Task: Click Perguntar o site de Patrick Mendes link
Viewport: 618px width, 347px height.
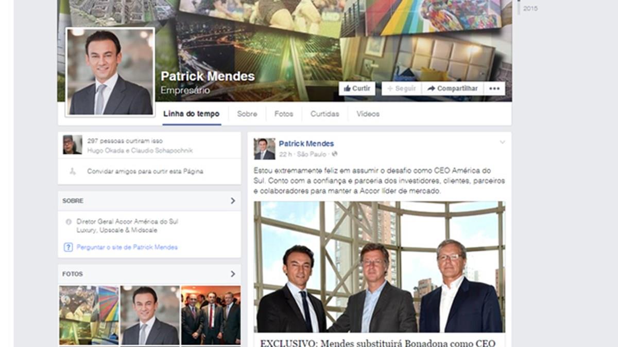Action: (x=127, y=247)
